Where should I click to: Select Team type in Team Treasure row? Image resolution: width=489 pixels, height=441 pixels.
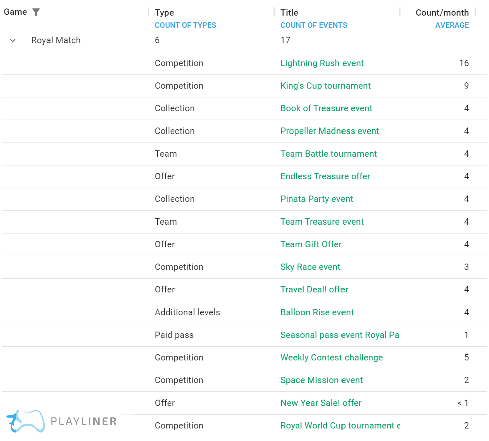(166, 222)
